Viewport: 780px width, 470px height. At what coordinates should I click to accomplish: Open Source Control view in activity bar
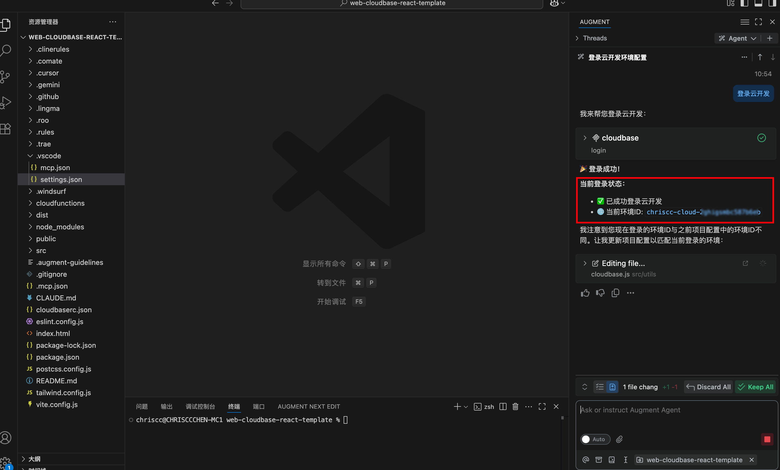(6, 77)
